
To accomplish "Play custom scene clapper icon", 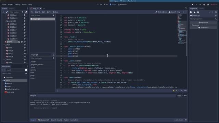I will pyautogui.click(x=208, y=4).
